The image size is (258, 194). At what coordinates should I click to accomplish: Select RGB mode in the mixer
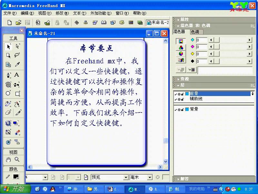tap(181, 48)
